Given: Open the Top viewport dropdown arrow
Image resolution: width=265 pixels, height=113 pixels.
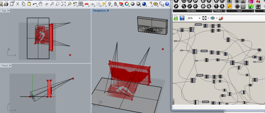Looking at the screenshot, I should [x=9, y=11].
